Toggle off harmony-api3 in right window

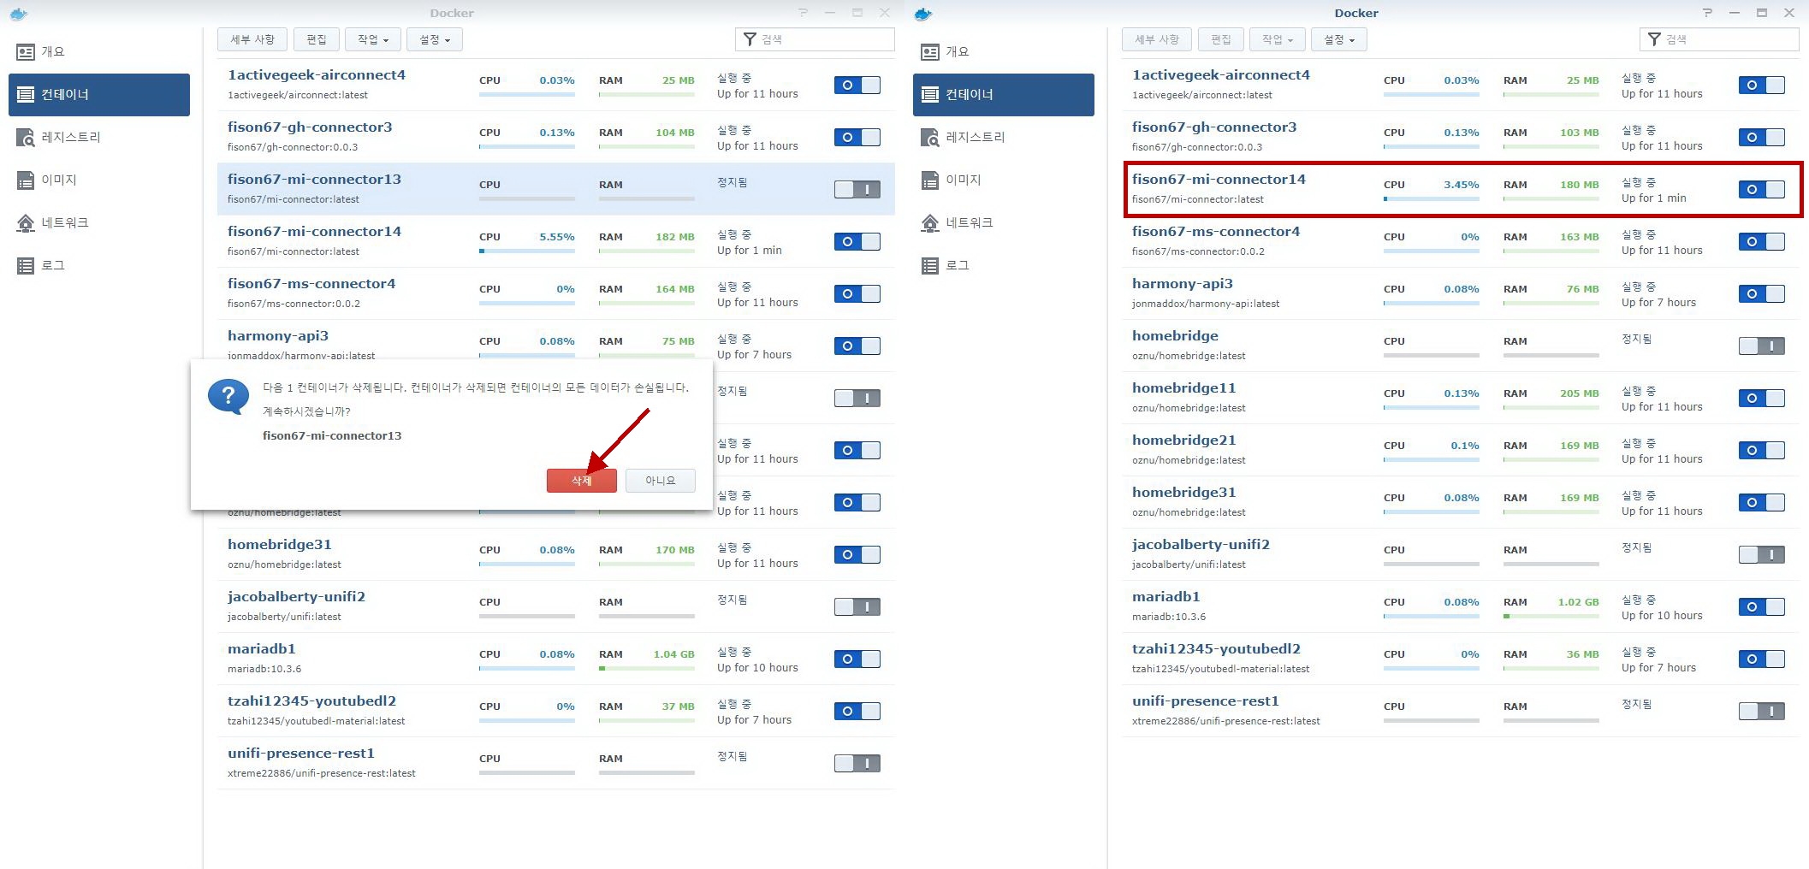point(1762,294)
